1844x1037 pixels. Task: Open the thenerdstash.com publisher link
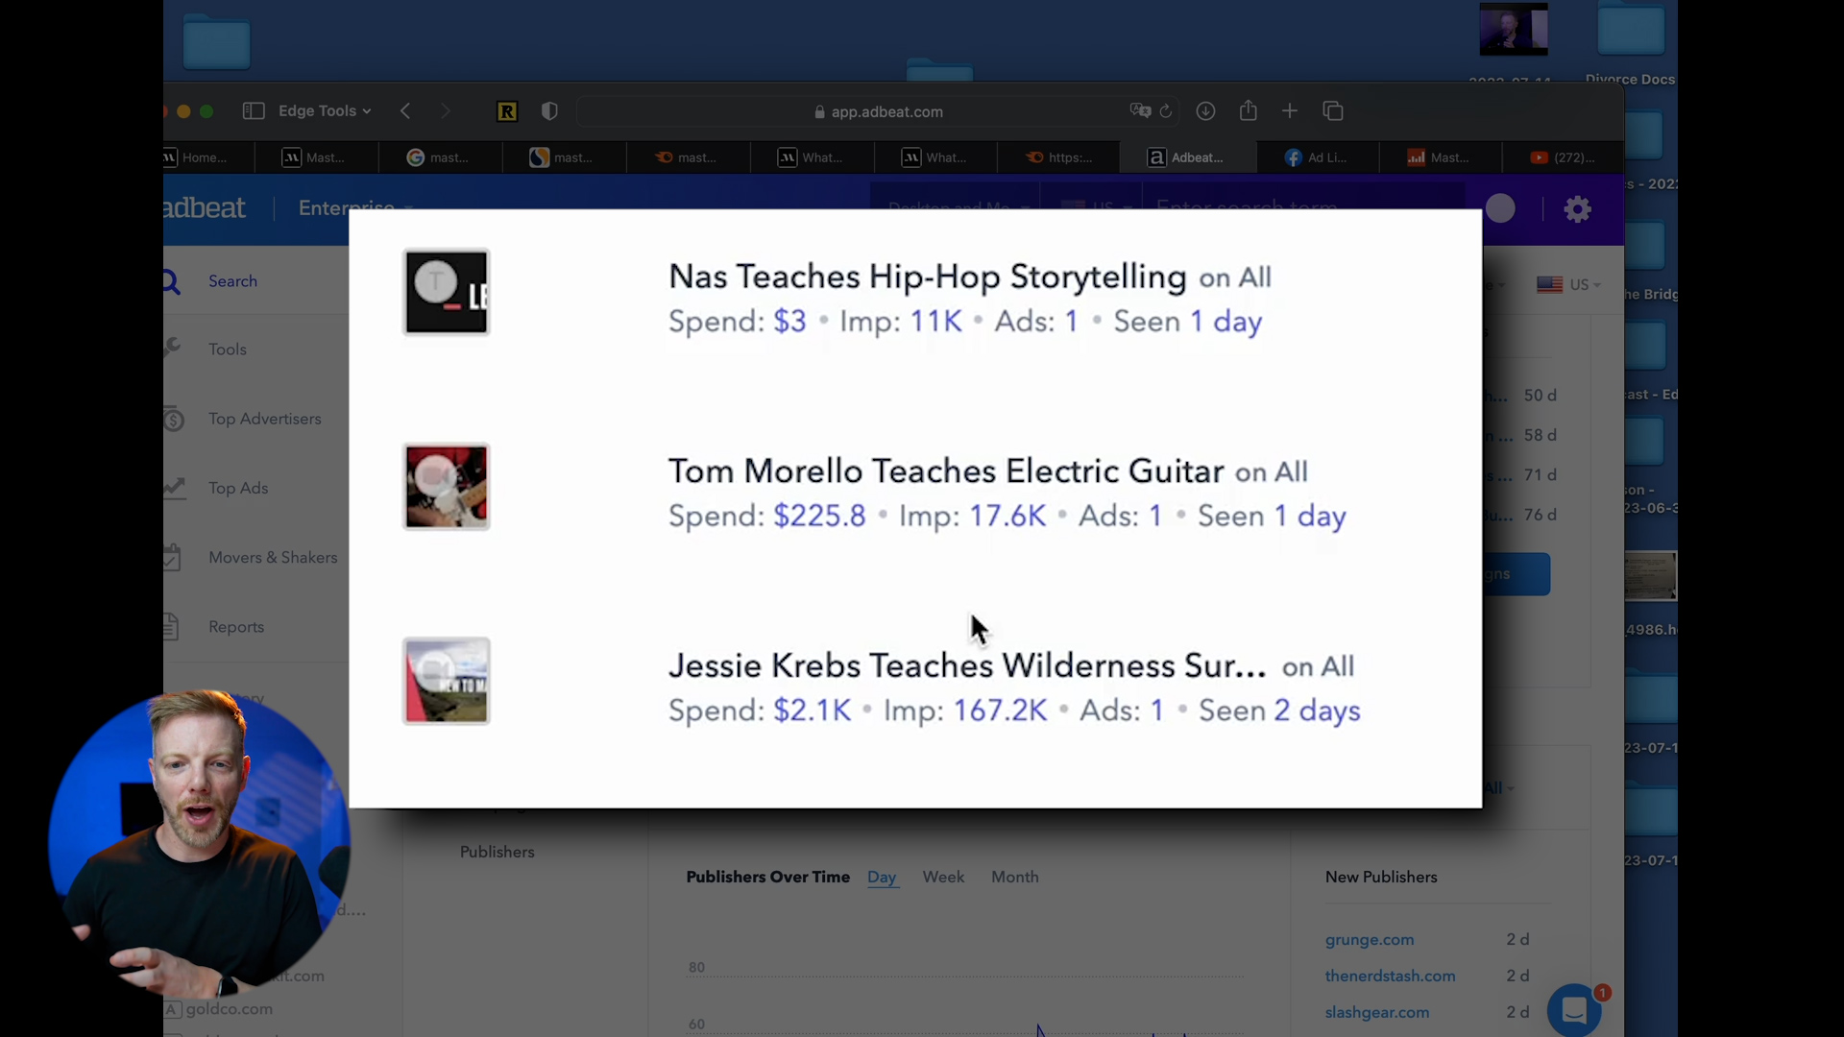coord(1390,976)
